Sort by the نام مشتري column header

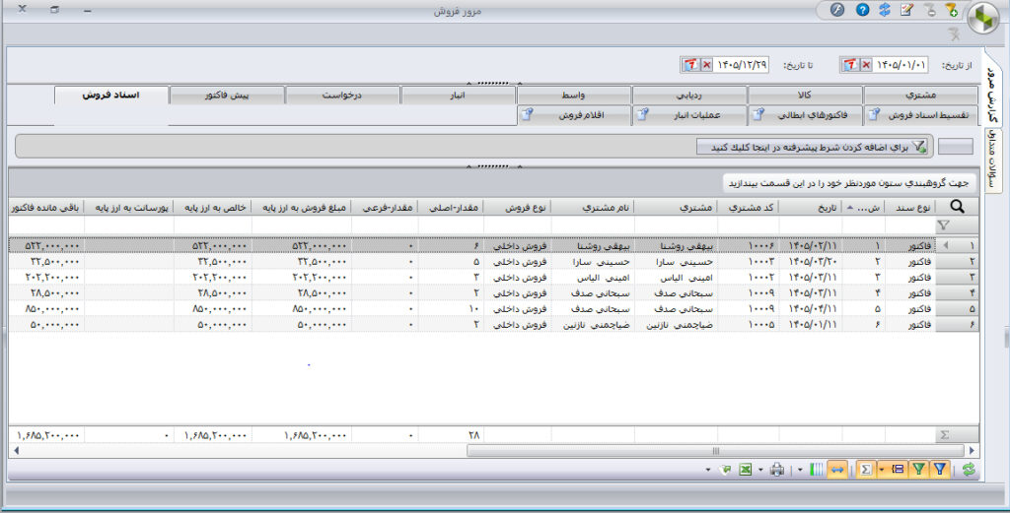coord(593,207)
